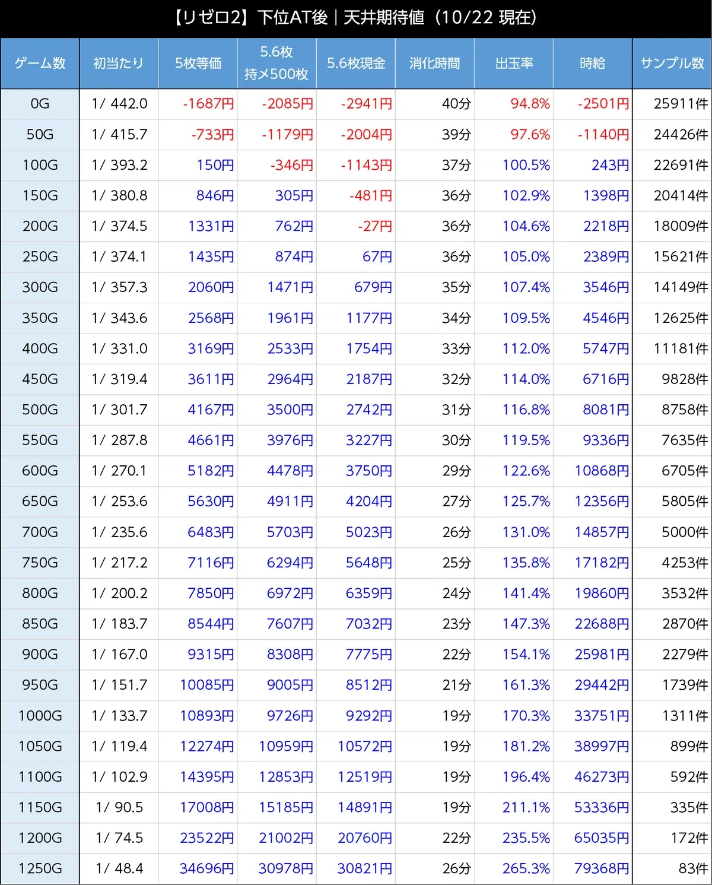
Task: Click the ゲーム数 column header
Action: point(40,64)
